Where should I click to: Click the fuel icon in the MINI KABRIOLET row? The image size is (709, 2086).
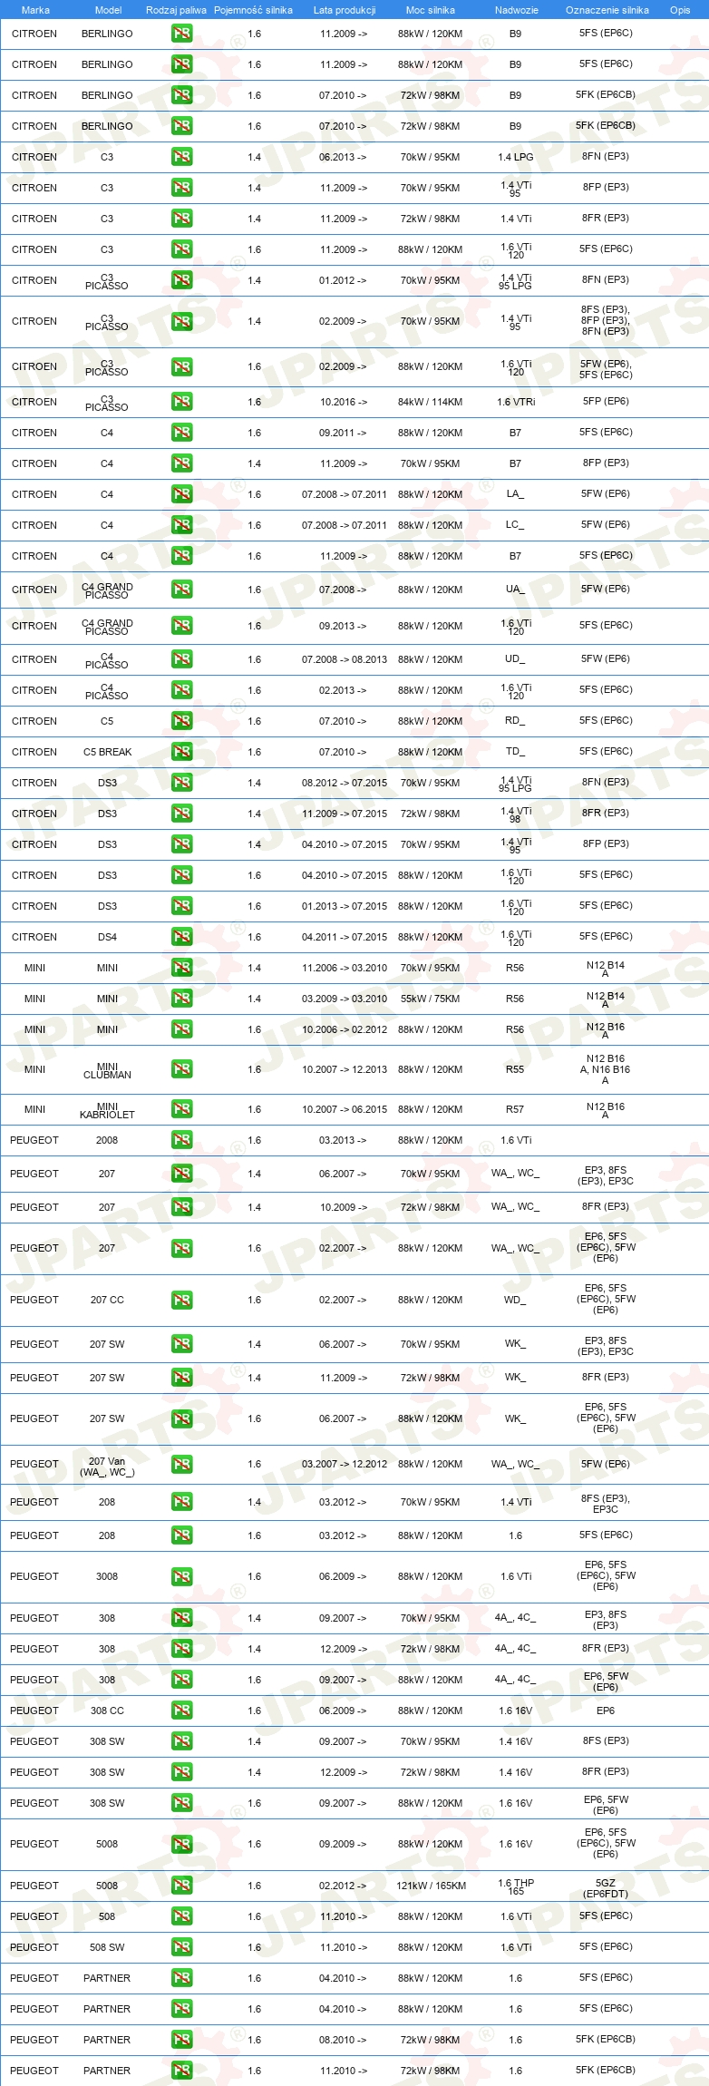click(x=181, y=1109)
